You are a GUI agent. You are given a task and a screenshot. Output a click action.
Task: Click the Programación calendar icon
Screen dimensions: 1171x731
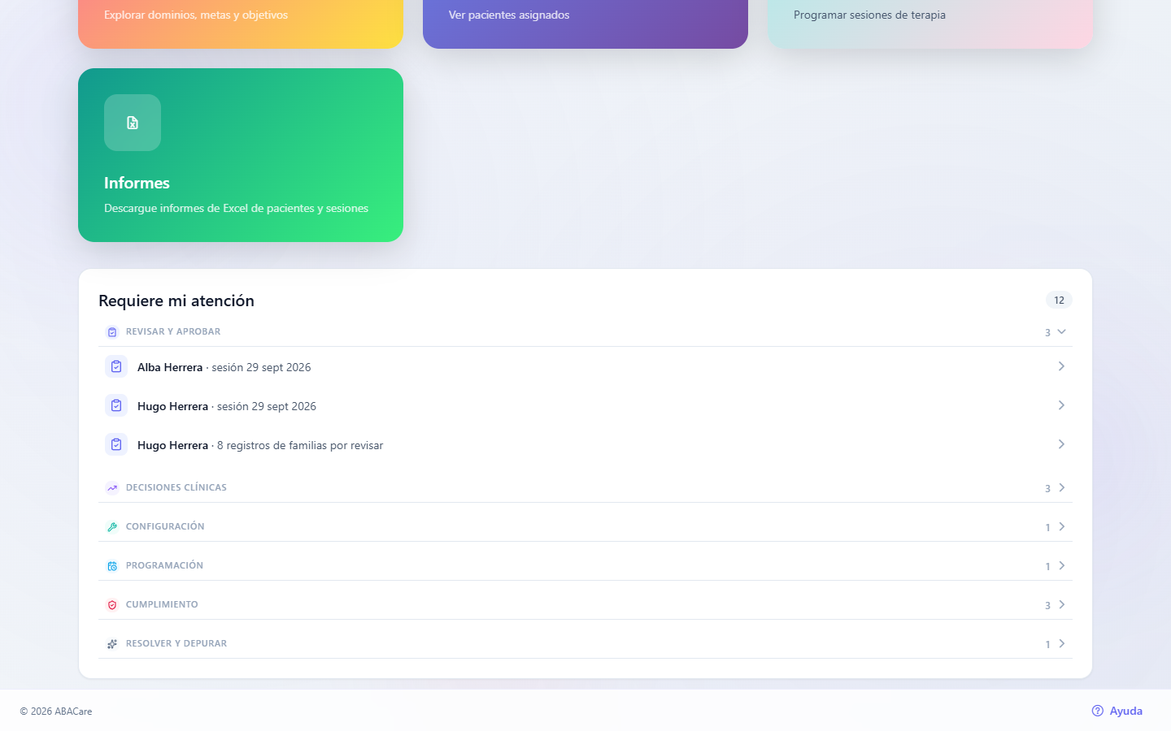click(x=112, y=566)
